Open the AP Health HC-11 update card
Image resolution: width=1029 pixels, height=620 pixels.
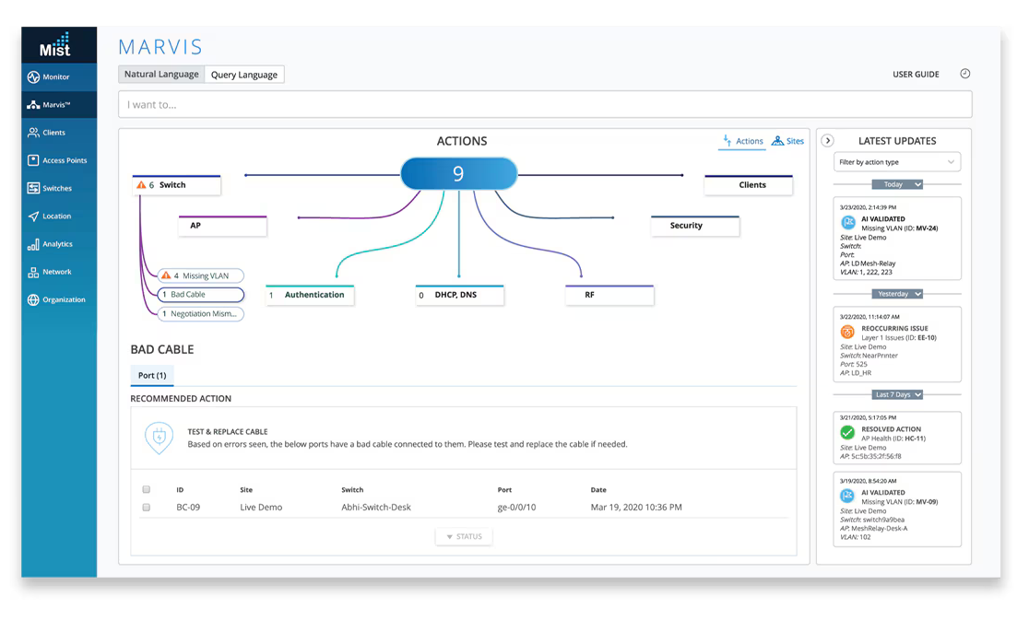point(897,438)
